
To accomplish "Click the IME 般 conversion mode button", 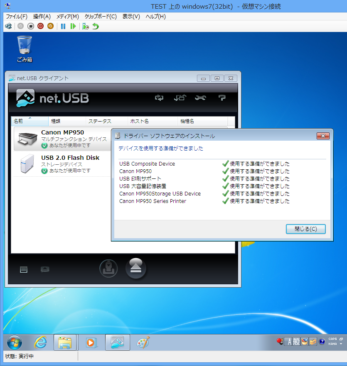I will point(296,342).
